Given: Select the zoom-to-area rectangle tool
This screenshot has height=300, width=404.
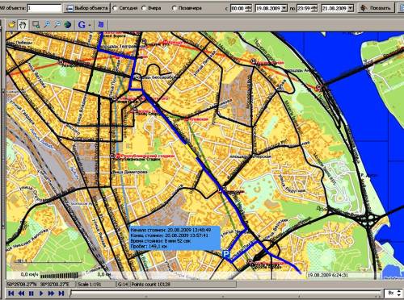Looking at the screenshot, I should pos(36,25).
